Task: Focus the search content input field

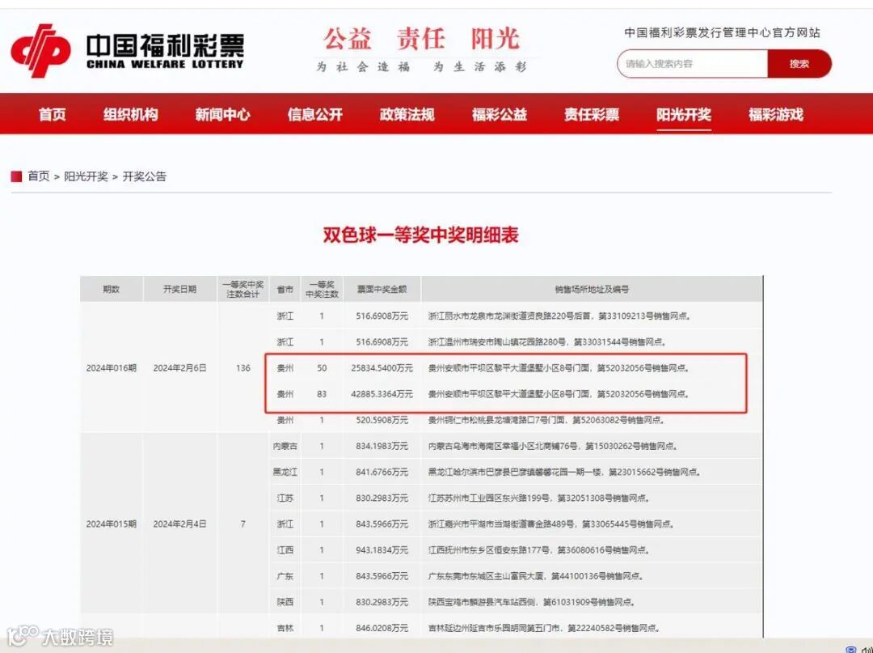Action: (x=692, y=64)
